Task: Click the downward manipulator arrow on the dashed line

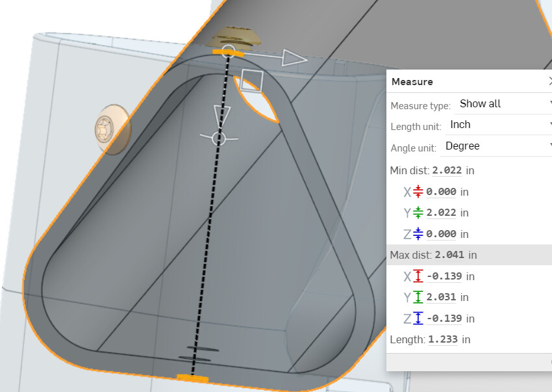Action: pos(222,116)
